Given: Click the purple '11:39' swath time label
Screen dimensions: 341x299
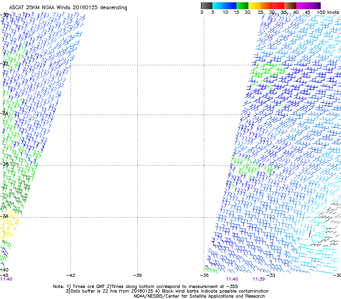Looking at the screenshot, I should pos(259,279).
